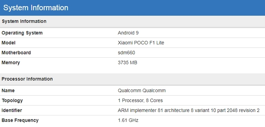Click the Qualcomm Qualcomm processor name

[x=142, y=90]
